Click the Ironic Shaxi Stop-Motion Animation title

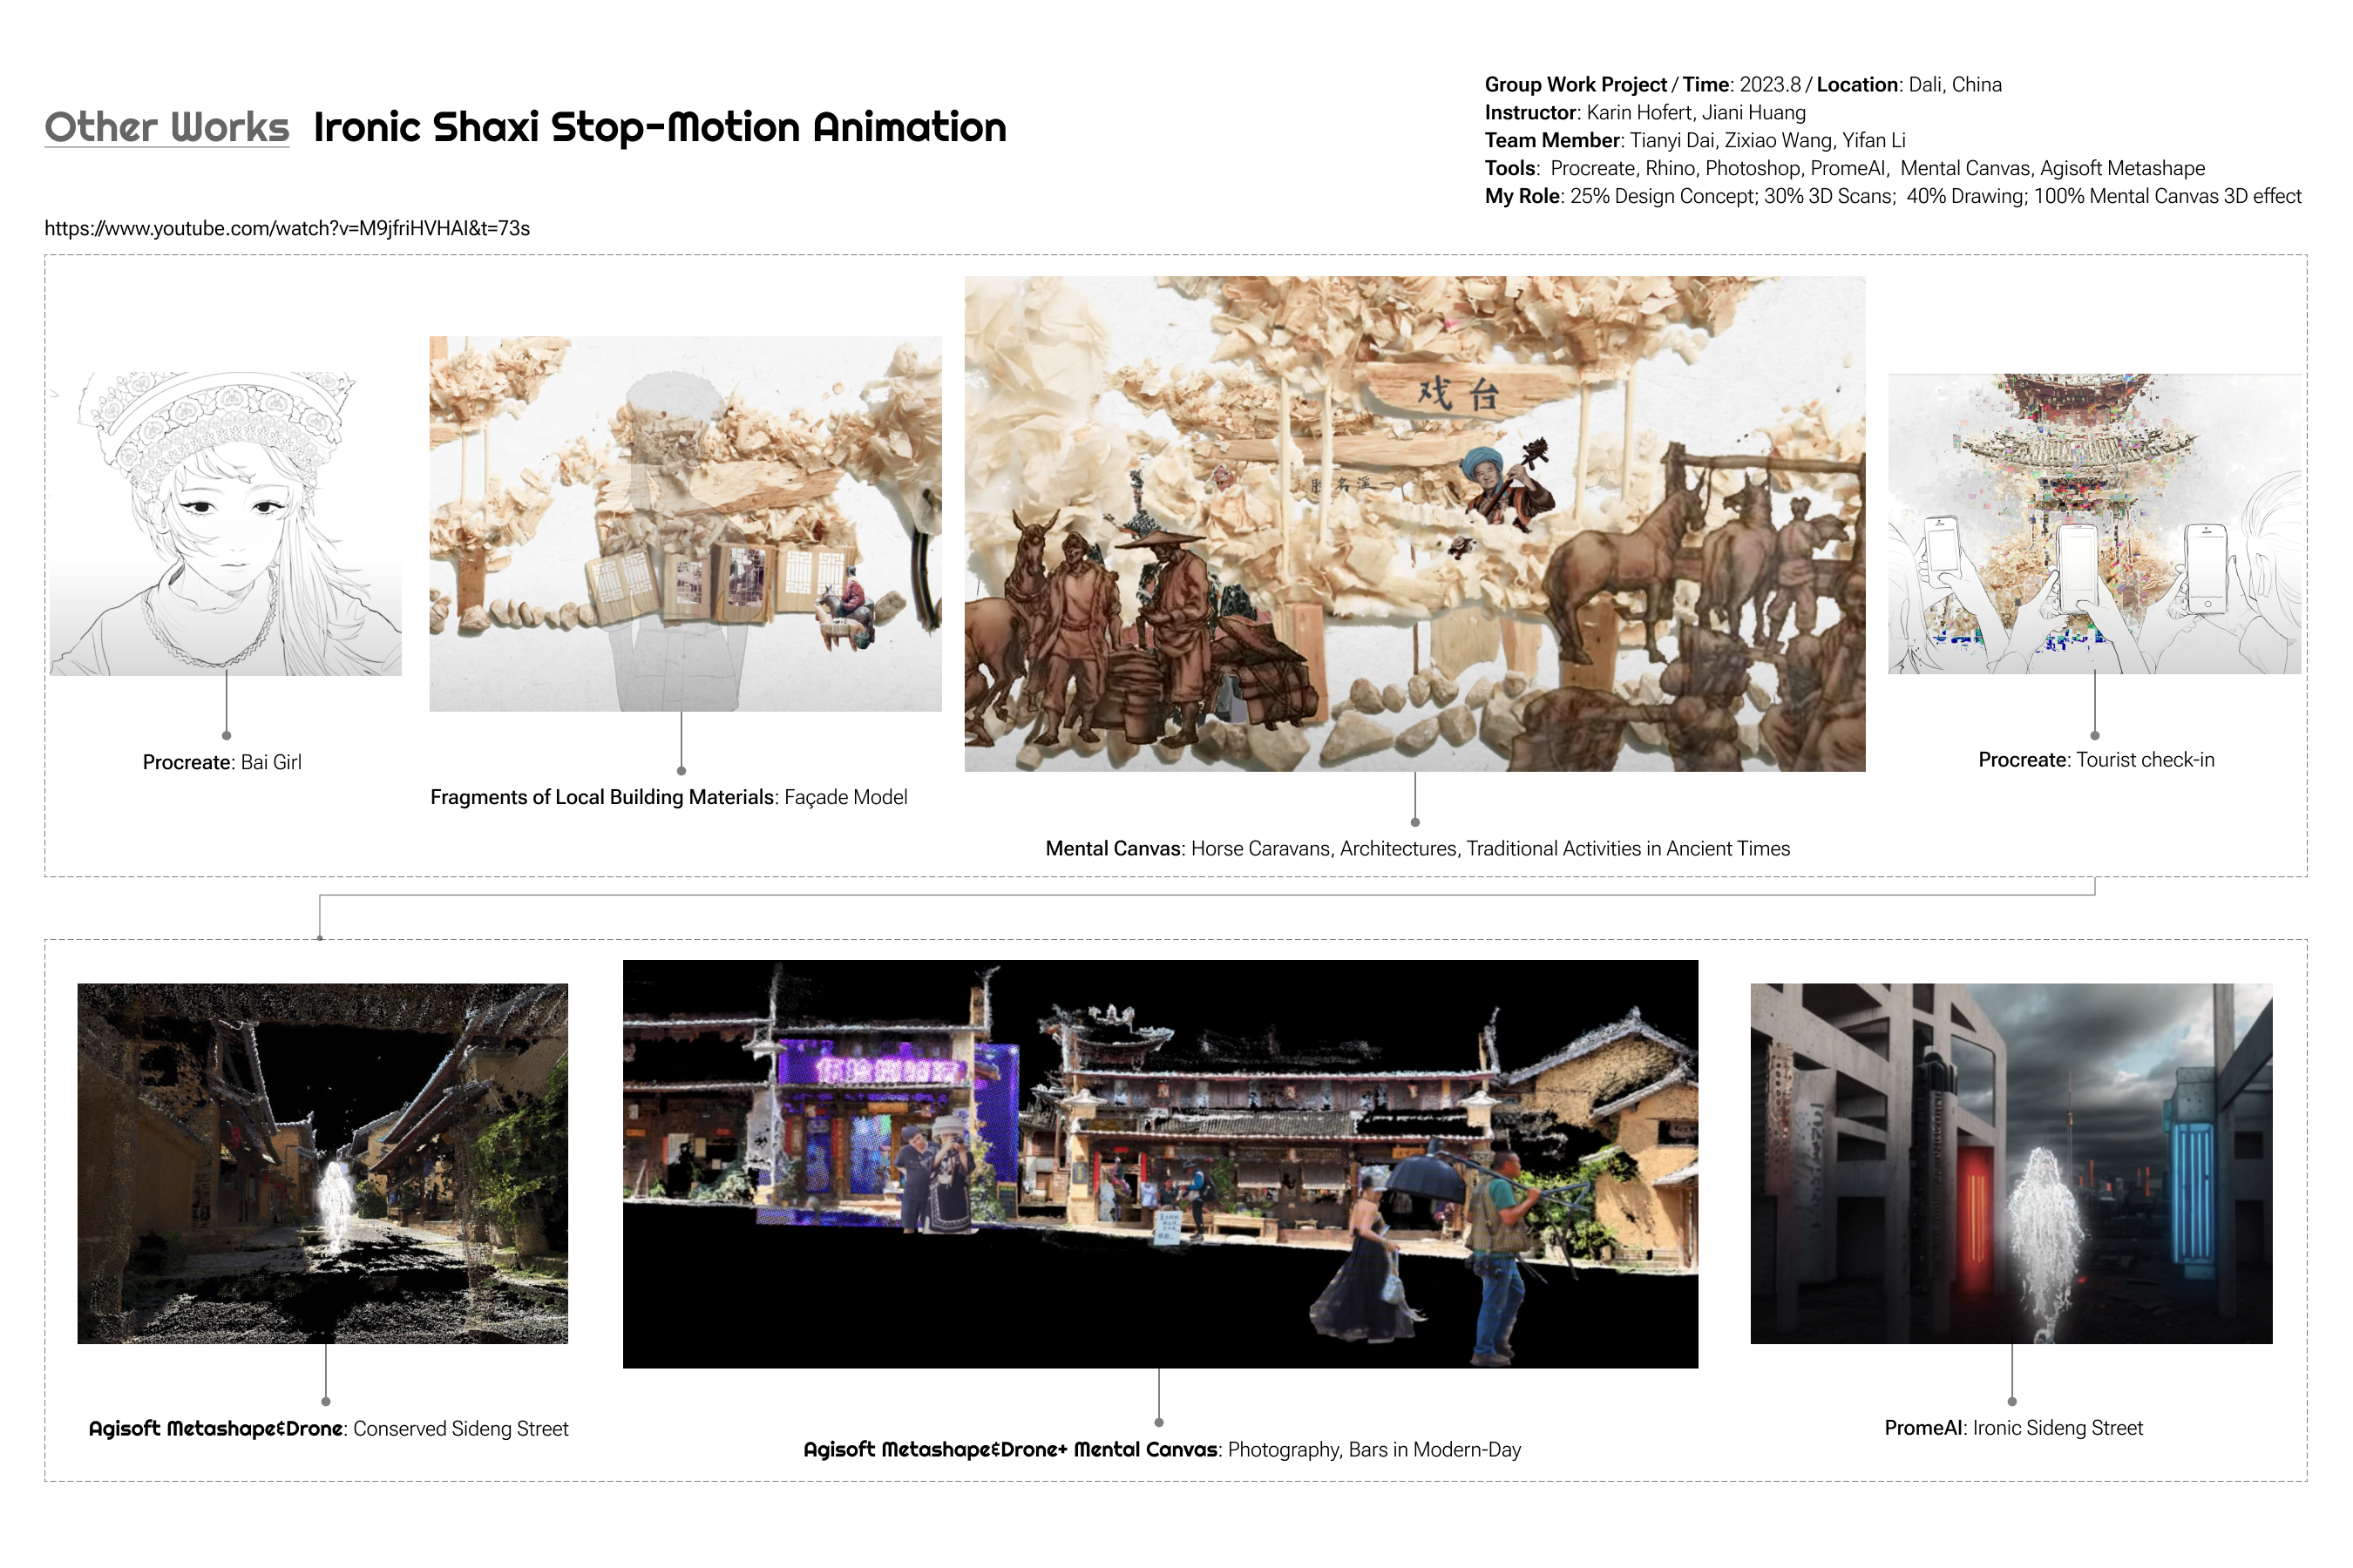(x=661, y=128)
